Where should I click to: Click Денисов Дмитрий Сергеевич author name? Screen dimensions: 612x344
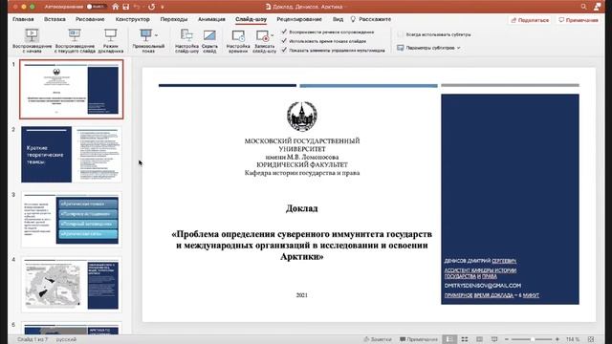(480, 261)
